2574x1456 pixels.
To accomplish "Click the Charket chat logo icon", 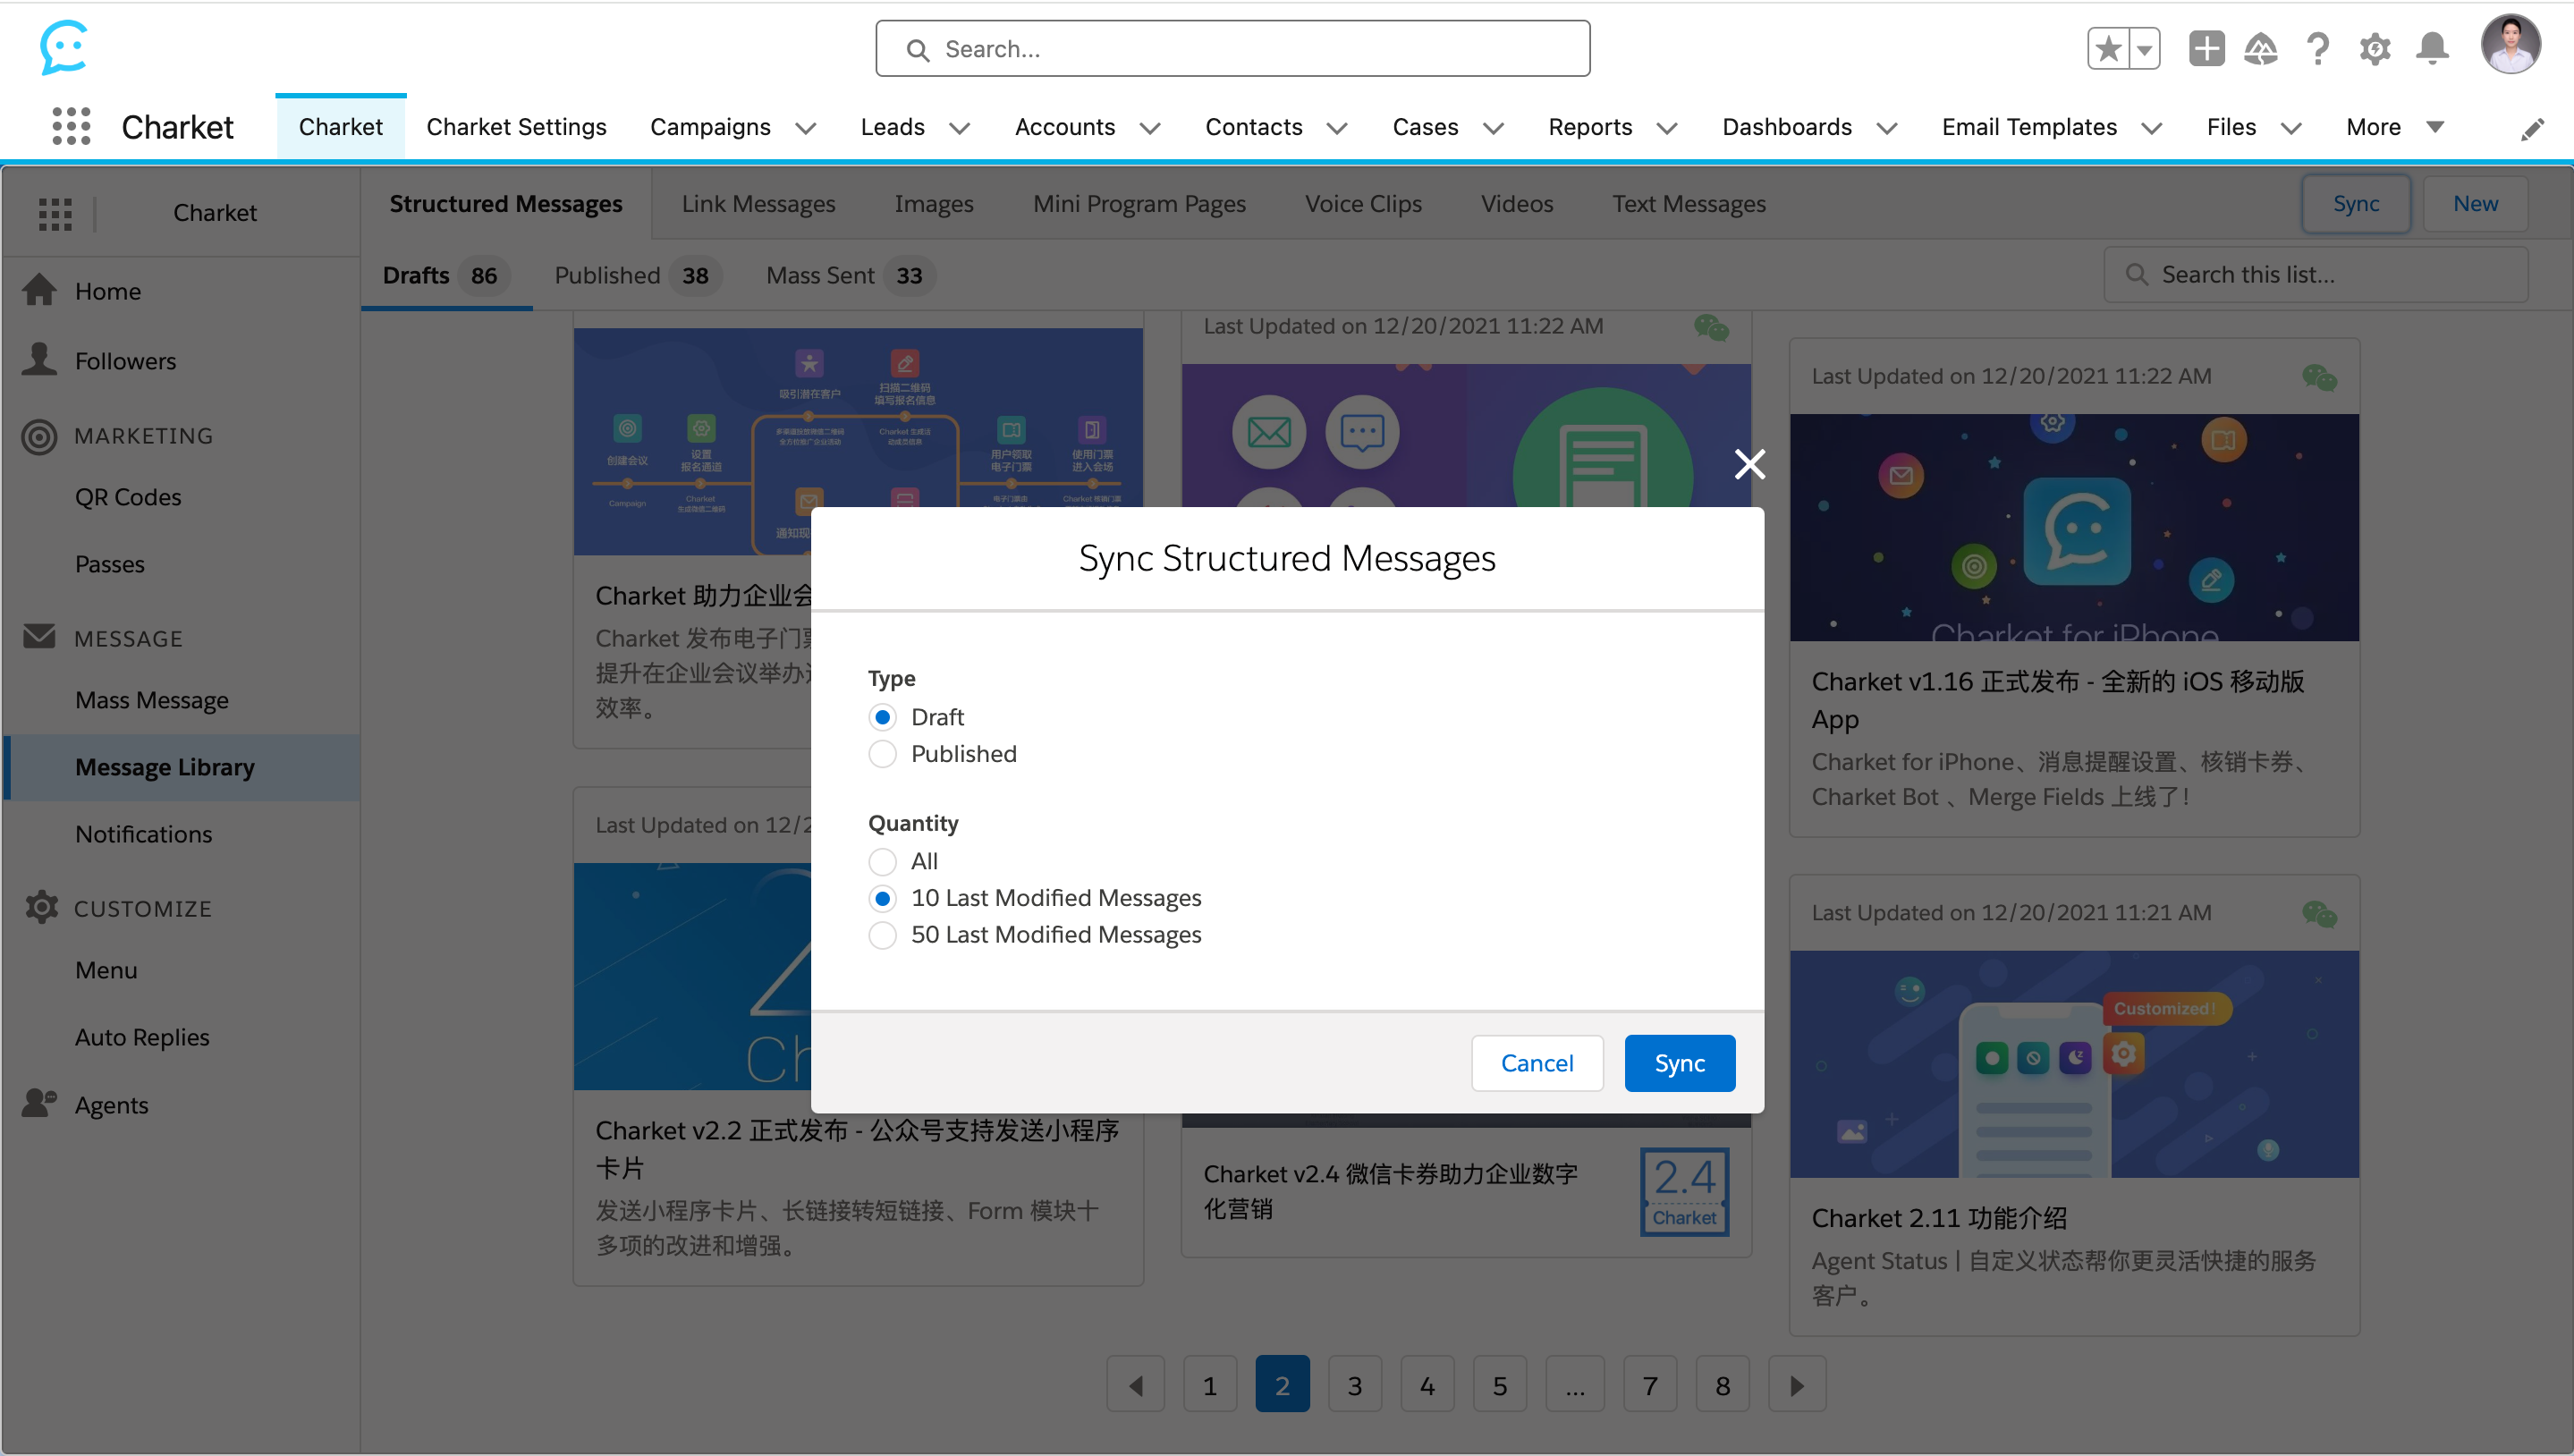I will 63,47.
